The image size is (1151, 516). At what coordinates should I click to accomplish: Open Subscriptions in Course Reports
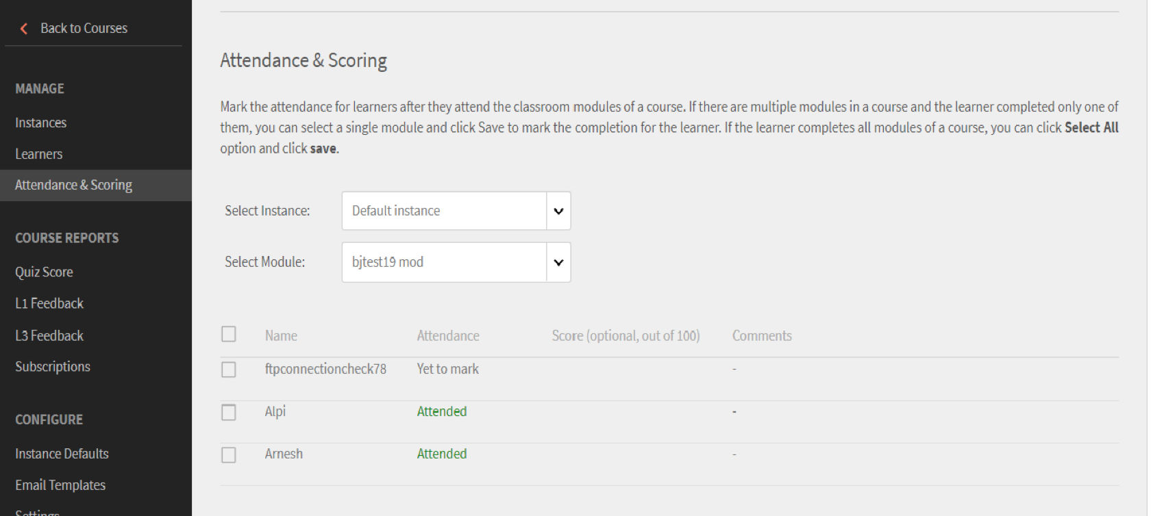pyautogui.click(x=53, y=366)
